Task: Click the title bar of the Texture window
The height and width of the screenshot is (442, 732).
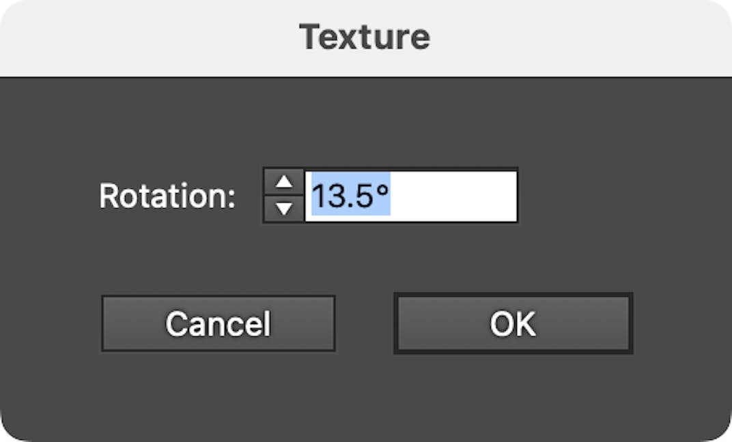Action: point(366,36)
